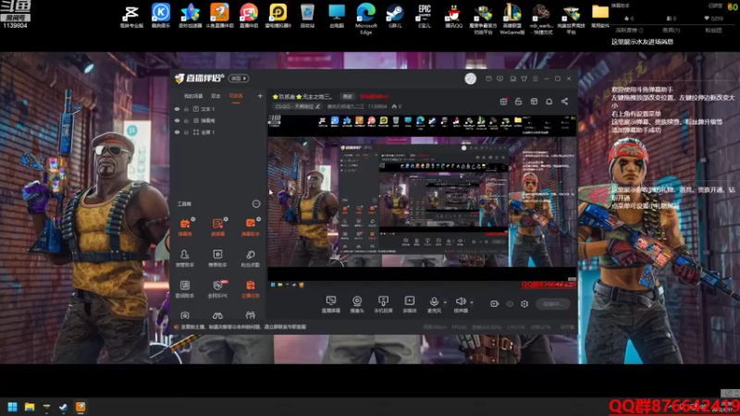The image size is (740, 416).
Task: Open Epic Games desktop shortcut
Action: (x=425, y=17)
